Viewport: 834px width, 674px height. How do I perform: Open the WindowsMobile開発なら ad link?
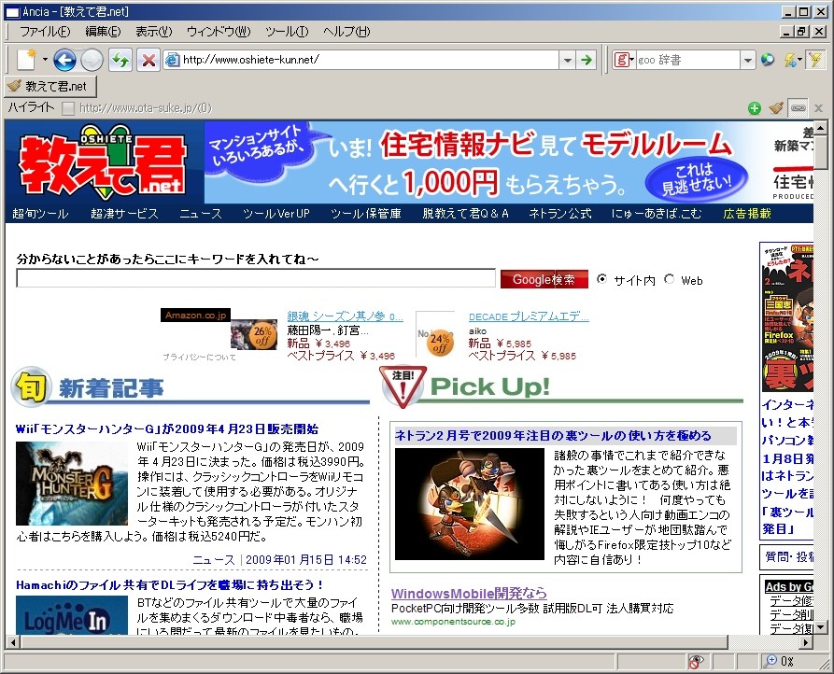(x=469, y=593)
